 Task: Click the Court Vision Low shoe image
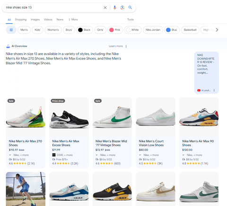[x=156, y=117]
